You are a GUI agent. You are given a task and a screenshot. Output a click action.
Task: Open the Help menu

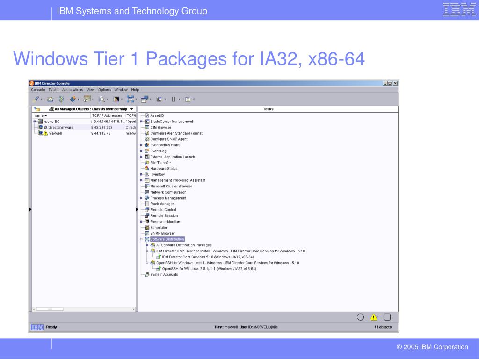135,90
